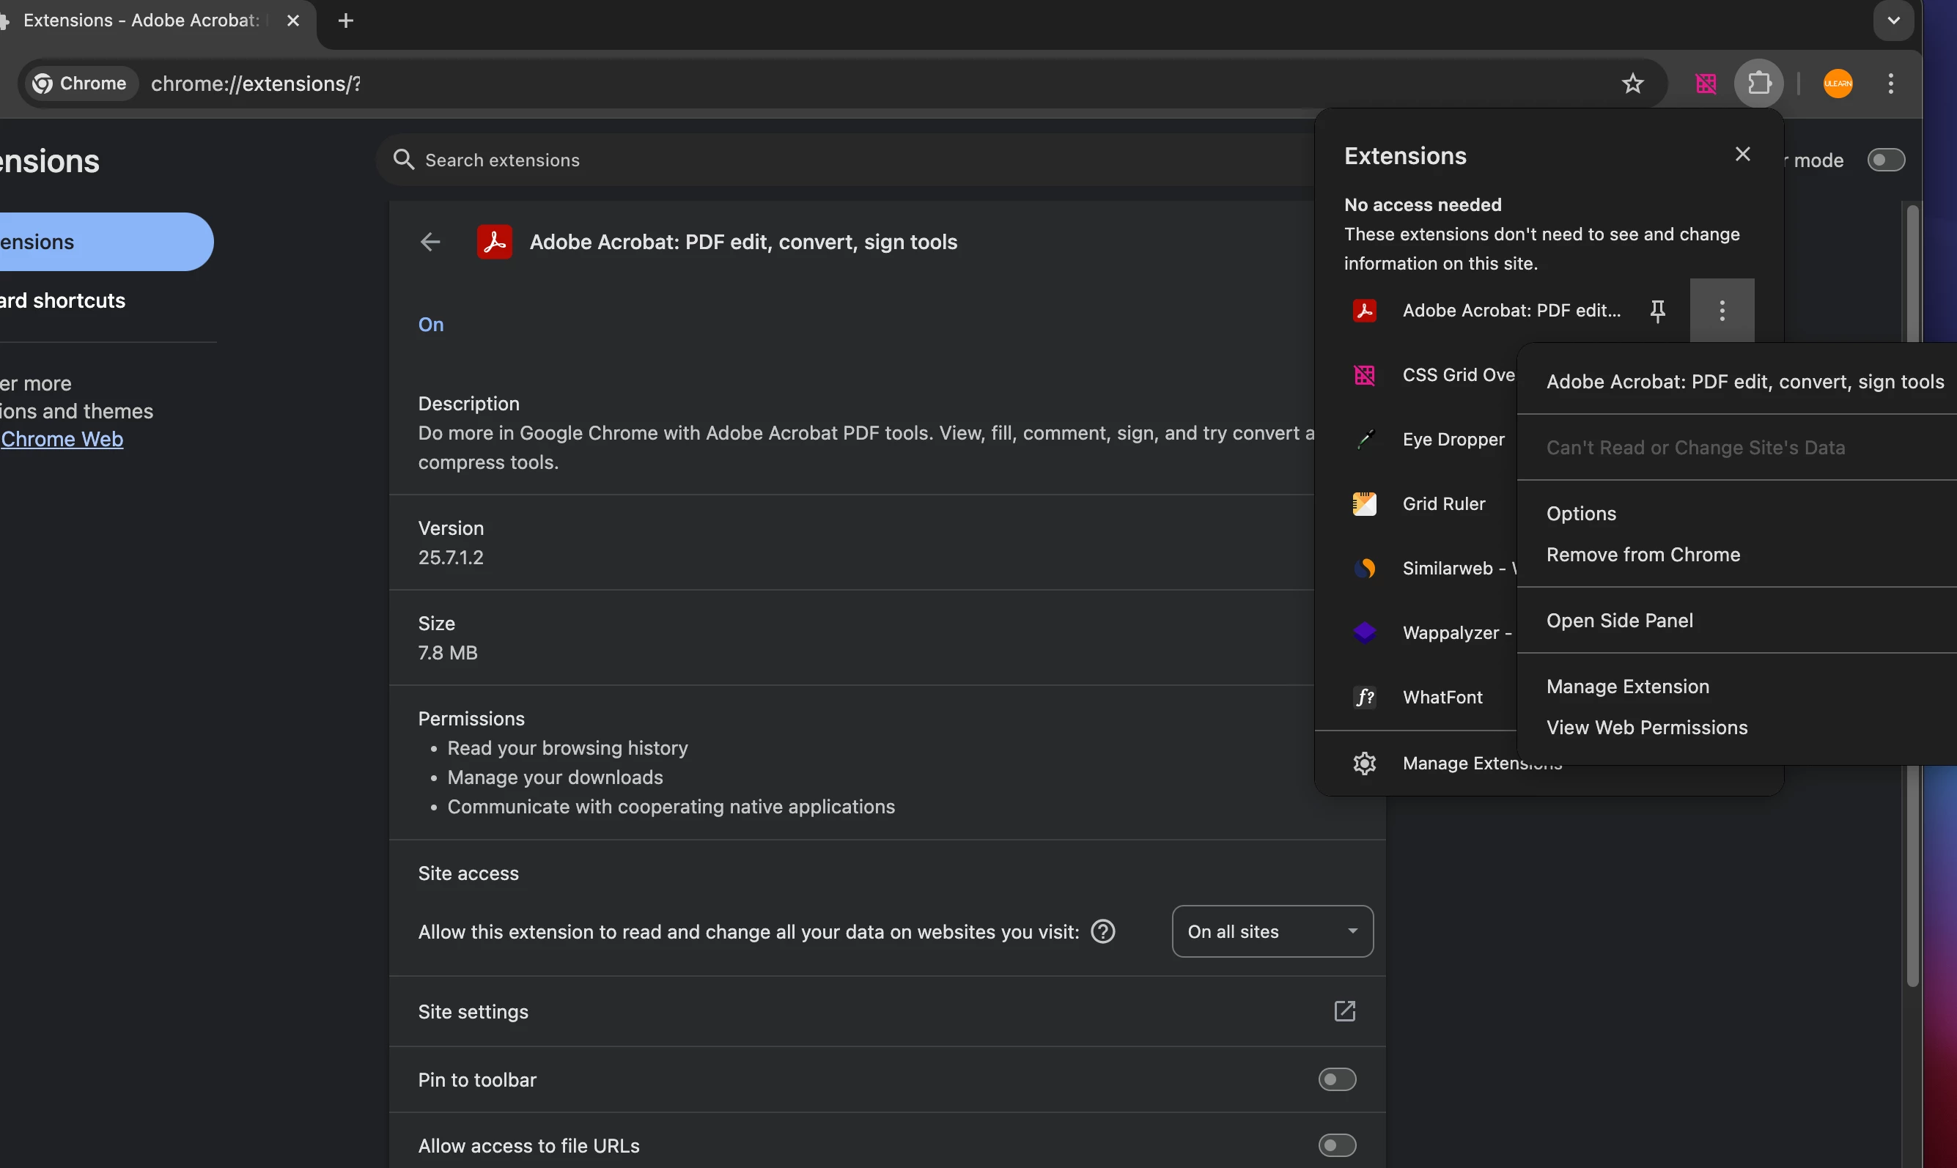Open Site settings external link icon
Viewport: 1957px width, 1168px height.
1344,1011
